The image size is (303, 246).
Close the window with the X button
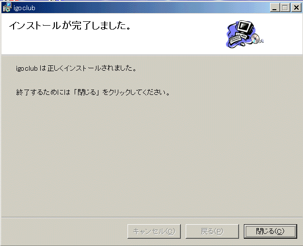(296, 8)
